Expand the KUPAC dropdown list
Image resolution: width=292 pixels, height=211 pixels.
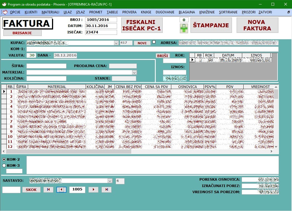click(x=116, y=43)
